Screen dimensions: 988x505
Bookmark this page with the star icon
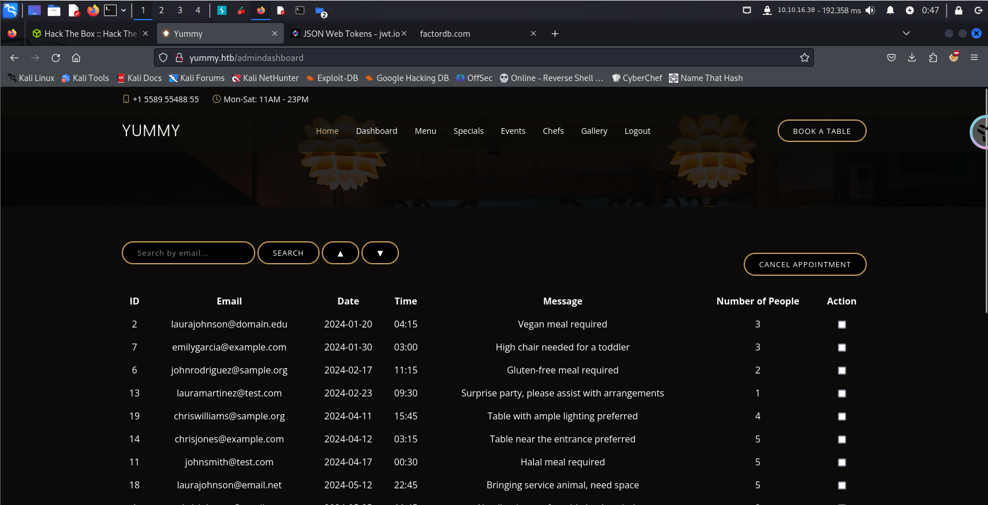point(804,57)
